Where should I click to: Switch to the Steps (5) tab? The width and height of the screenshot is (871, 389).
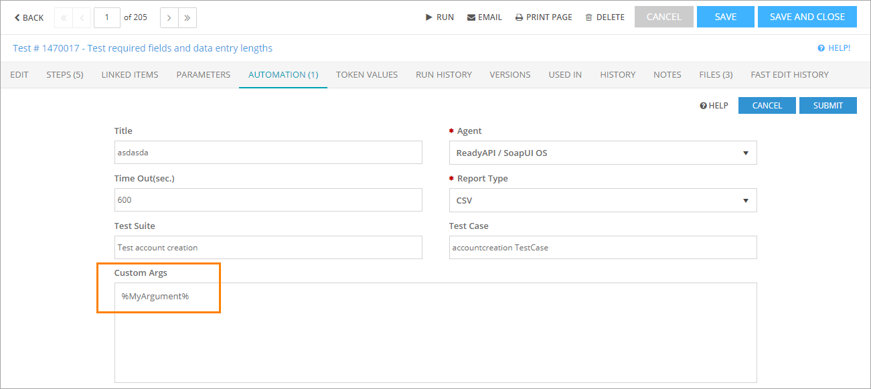pos(64,74)
